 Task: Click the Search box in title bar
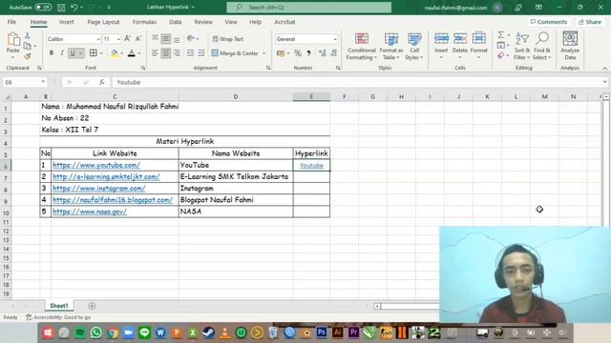[309, 8]
